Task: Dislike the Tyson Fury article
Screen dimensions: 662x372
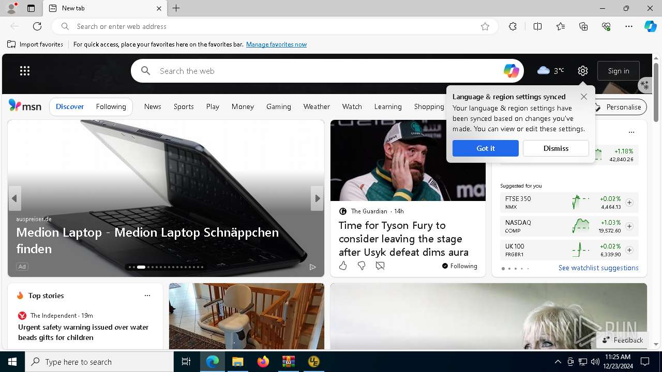Action: point(362,266)
